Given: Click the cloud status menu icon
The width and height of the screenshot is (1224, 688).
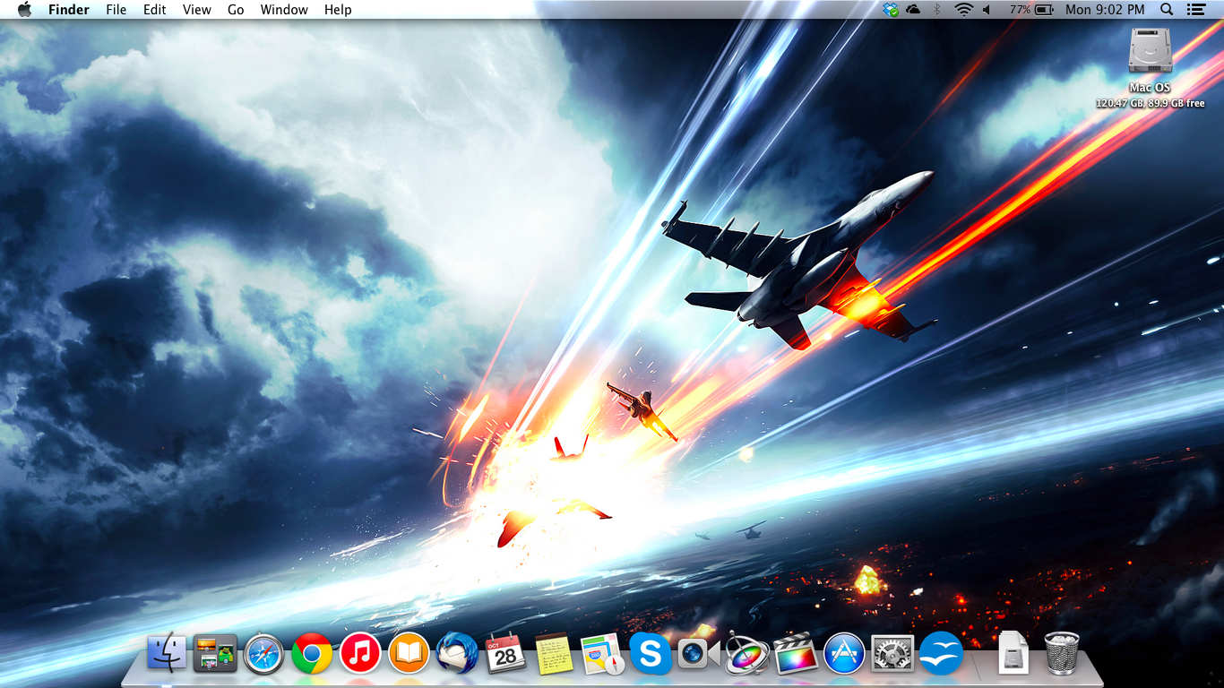Looking at the screenshot, I should [913, 10].
